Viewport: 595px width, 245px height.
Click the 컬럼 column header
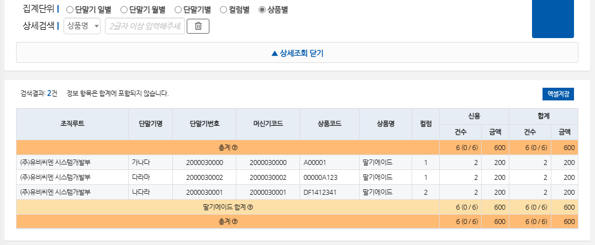click(x=426, y=124)
